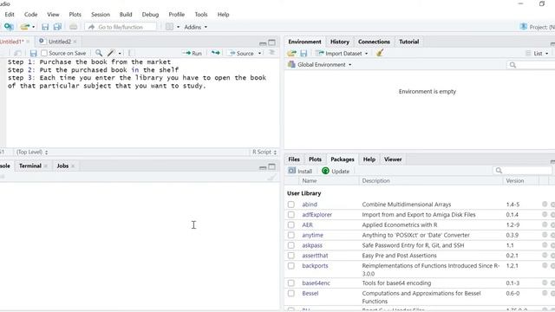Click the compile report notebook icon
Image resolution: width=555 pixels, height=312 pixels.
pos(130,53)
